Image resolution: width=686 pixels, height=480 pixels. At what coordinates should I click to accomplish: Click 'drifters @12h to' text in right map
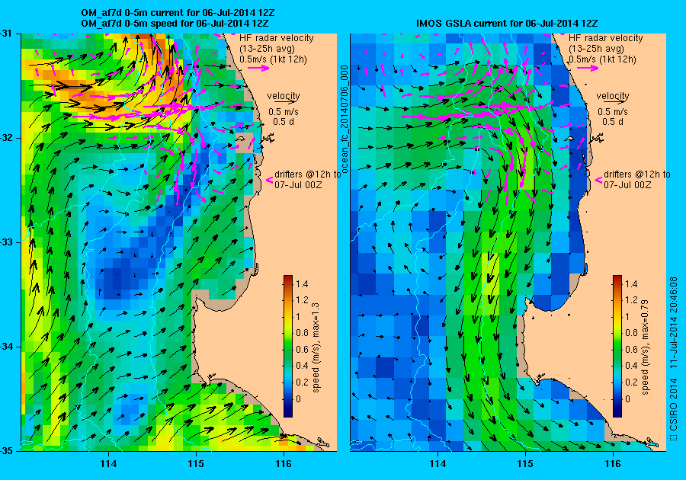click(x=637, y=174)
